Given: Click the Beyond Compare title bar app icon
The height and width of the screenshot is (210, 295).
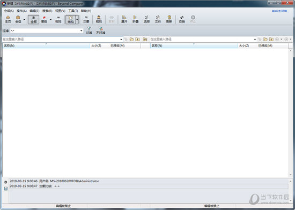Looking at the screenshot, I should coord(4,4).
